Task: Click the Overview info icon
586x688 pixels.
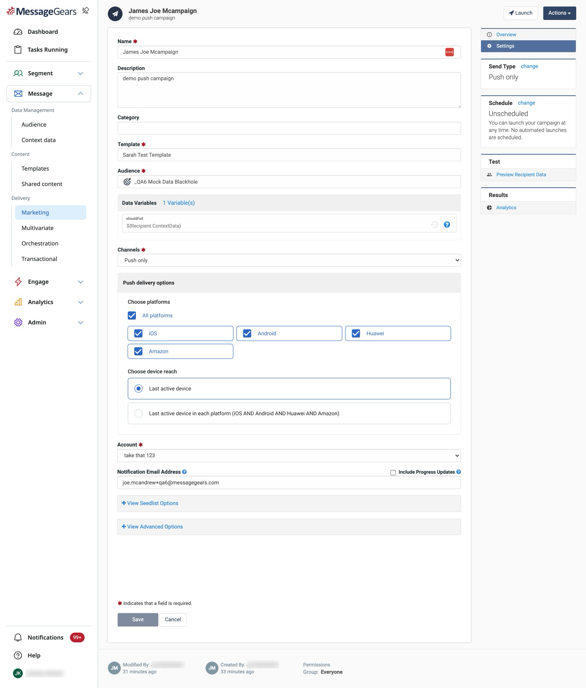Action: click(490, 35)
